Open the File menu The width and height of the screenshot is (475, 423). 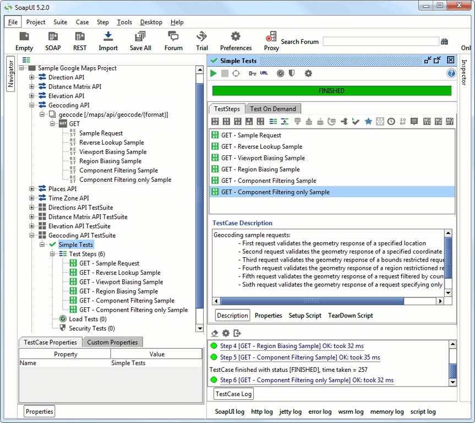(x=13, y=22)
